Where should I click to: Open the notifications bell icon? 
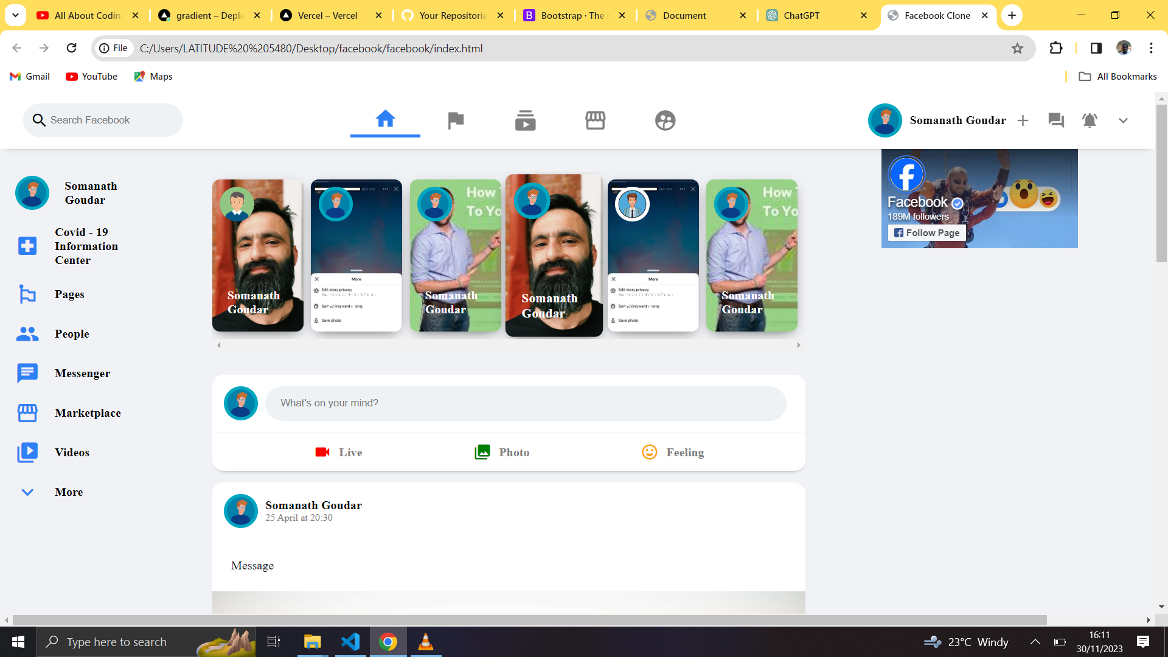[x=1090, y=120]
